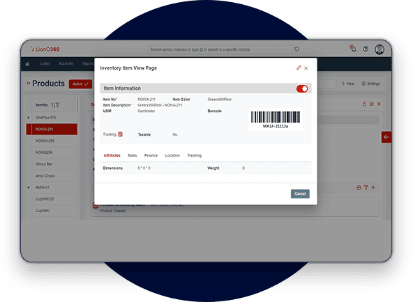413x302 pixels.
Task: Select the Cup098725 item
Action: coord(45,199)
